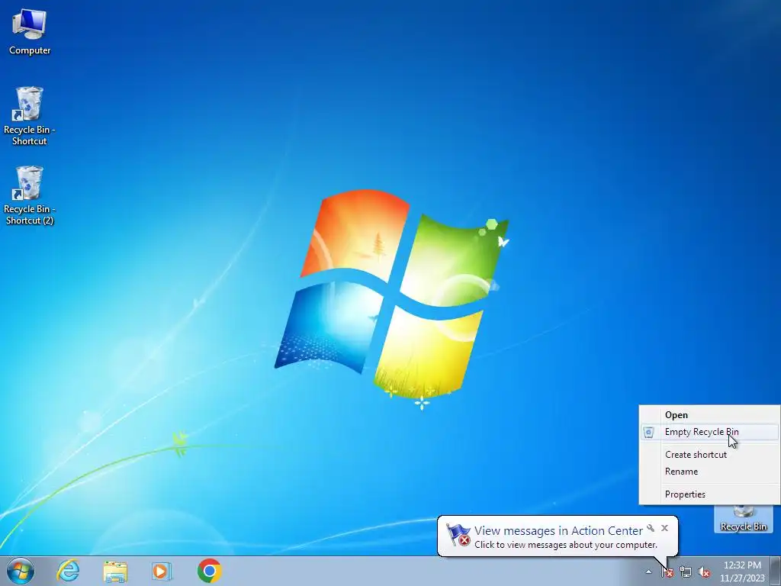Choose Properties in the context menu
Image resolution: width=781 pixels, height=586 pixels.
coord(710,494)
